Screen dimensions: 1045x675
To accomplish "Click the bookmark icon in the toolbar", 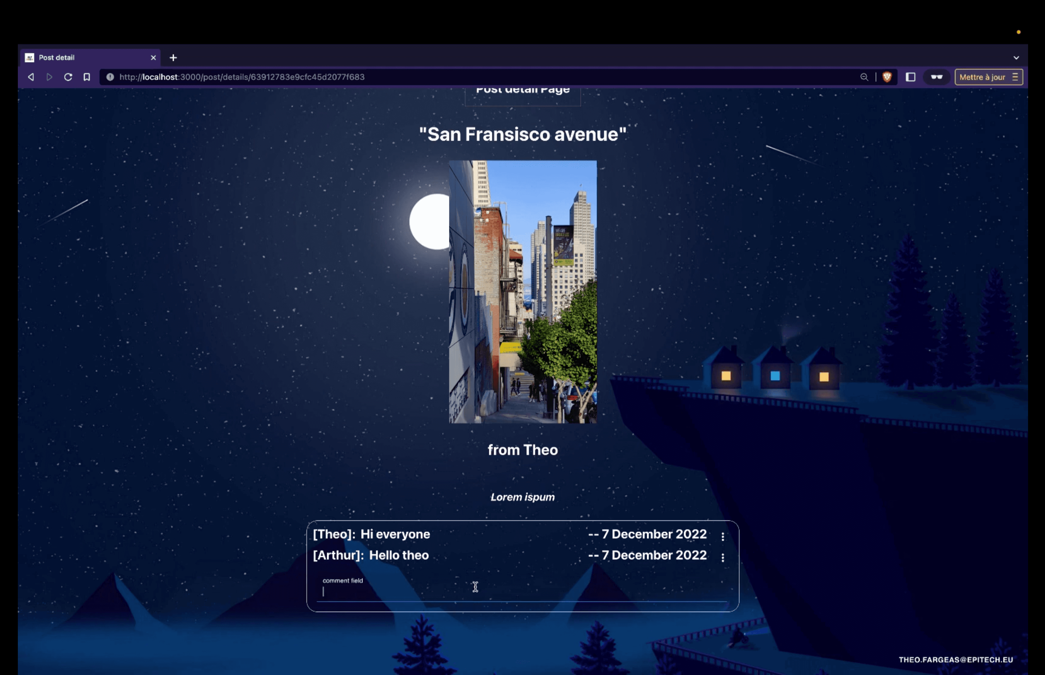I will (x=86, y=77).
